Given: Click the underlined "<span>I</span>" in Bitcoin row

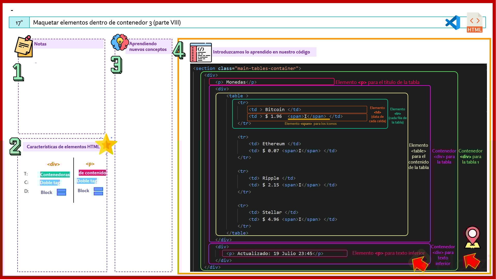Looking at the screenshot, I should pos(307,117).
